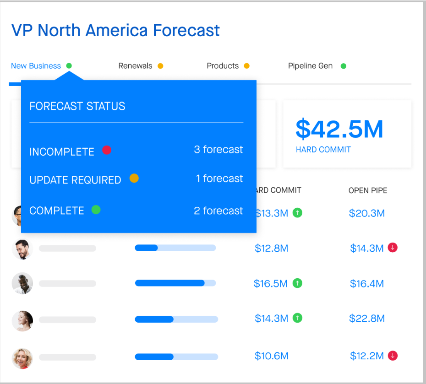Click the $16.5M hard commit value
The height and width of the screenshot is (384, 426).
click(x=271, y=284)
